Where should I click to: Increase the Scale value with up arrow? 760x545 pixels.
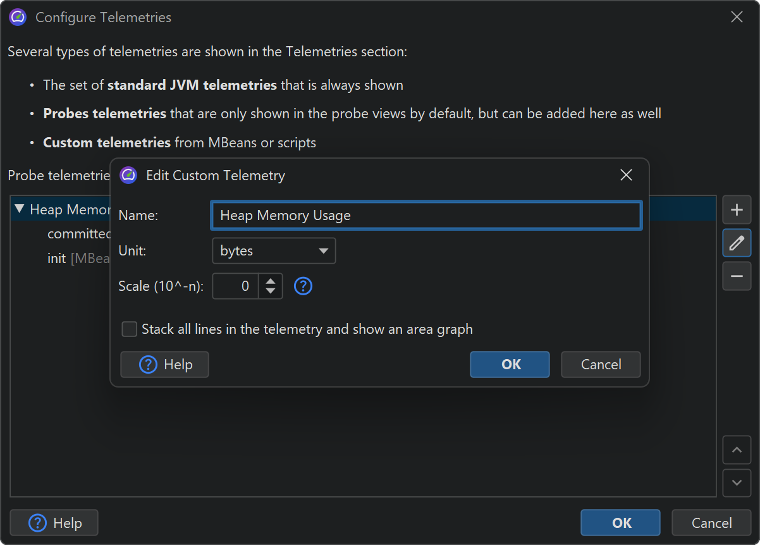point(271,281)
